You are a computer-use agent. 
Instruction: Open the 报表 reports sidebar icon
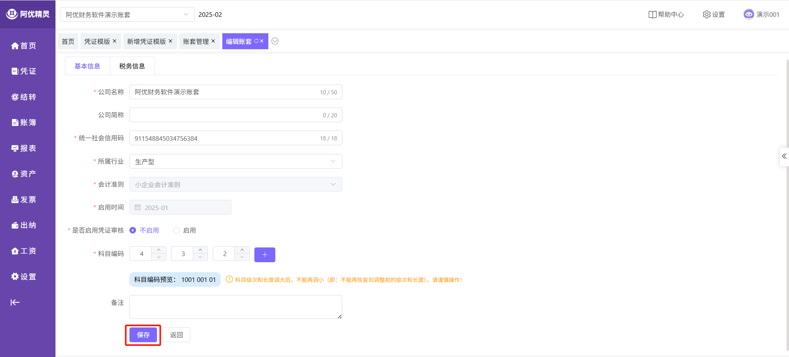coord(15,149)
